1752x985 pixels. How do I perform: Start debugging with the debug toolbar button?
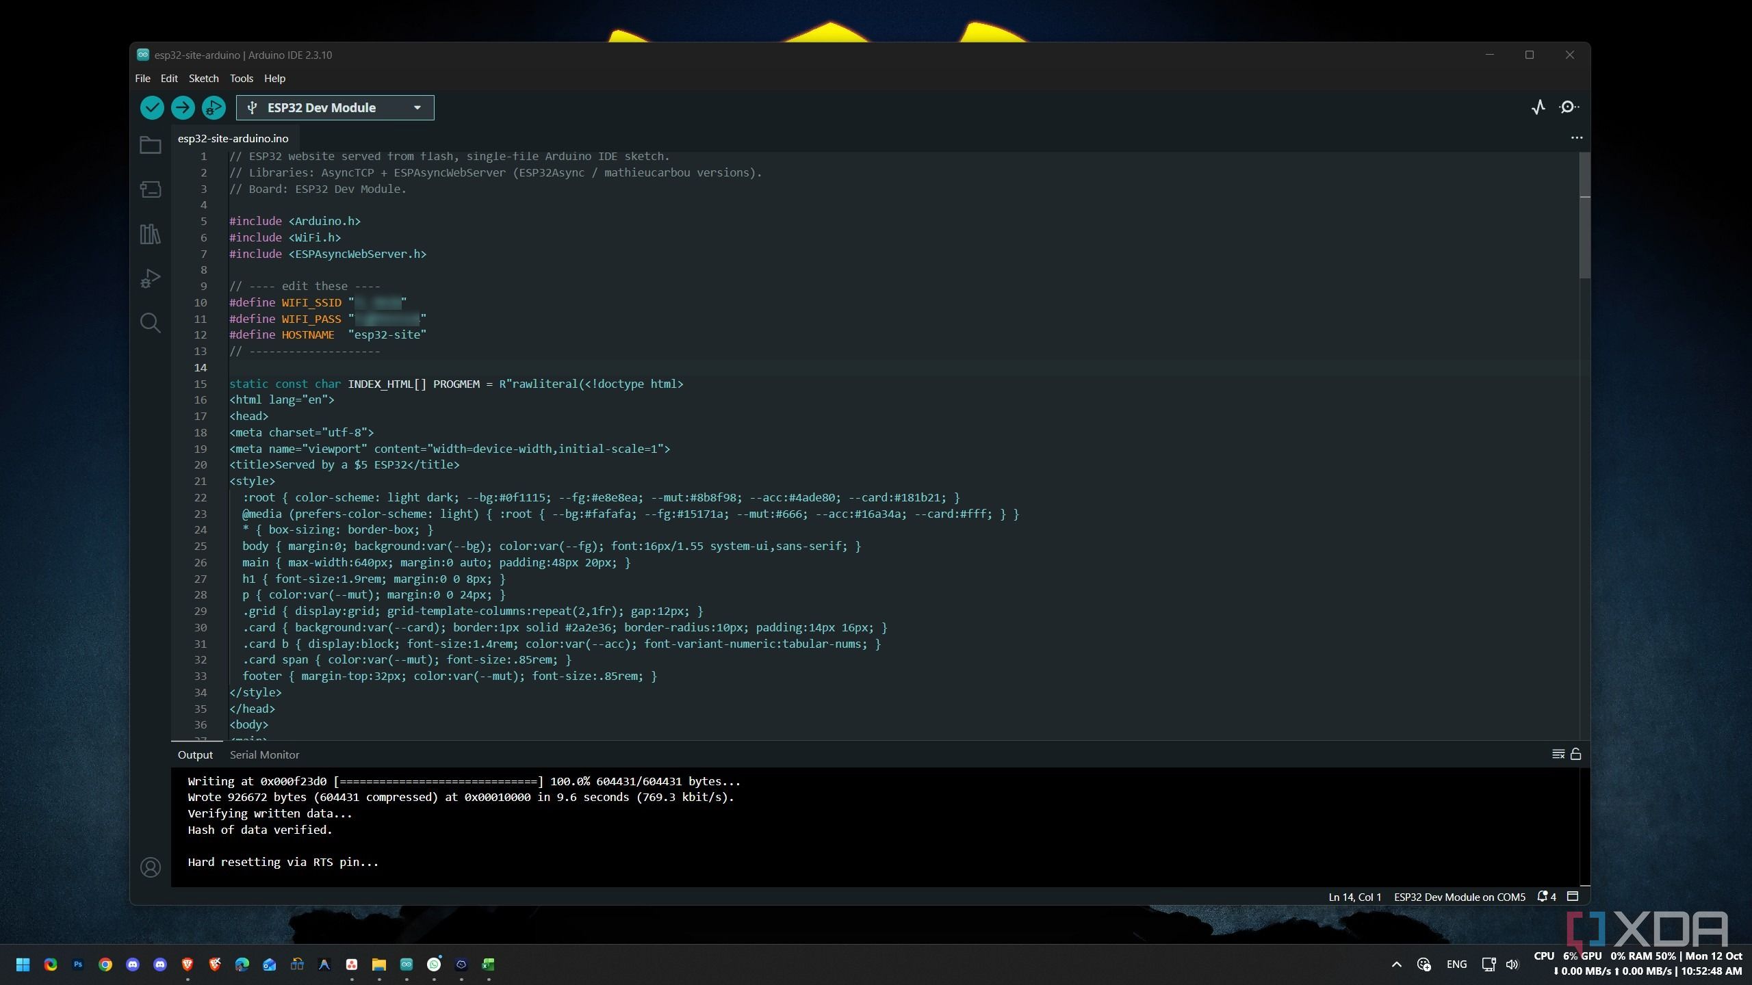pyautogui.click(x=214, y=107)
